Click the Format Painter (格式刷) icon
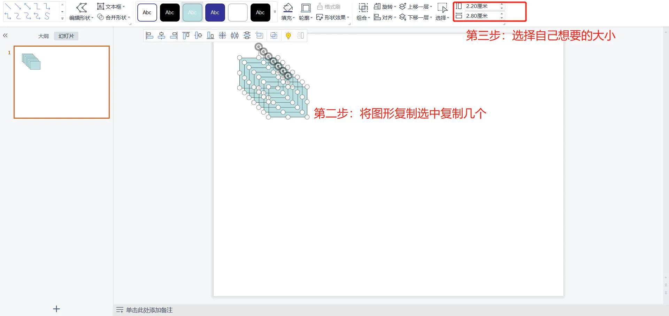 (x=320, y=6)
